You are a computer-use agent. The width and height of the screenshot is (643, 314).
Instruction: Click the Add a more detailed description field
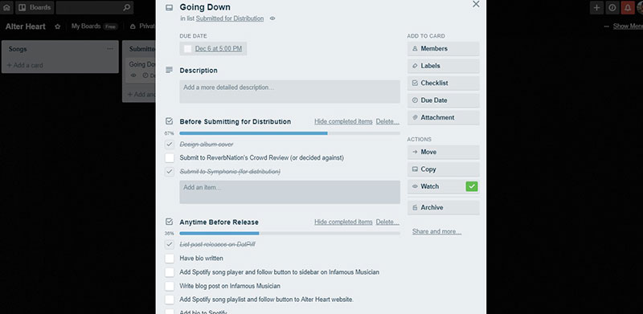pyautogui.click(x=289, y=92)
